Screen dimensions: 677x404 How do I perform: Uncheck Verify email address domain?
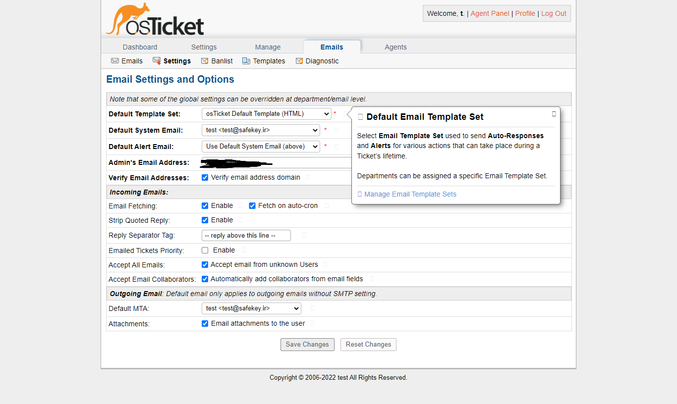(205, 177)
